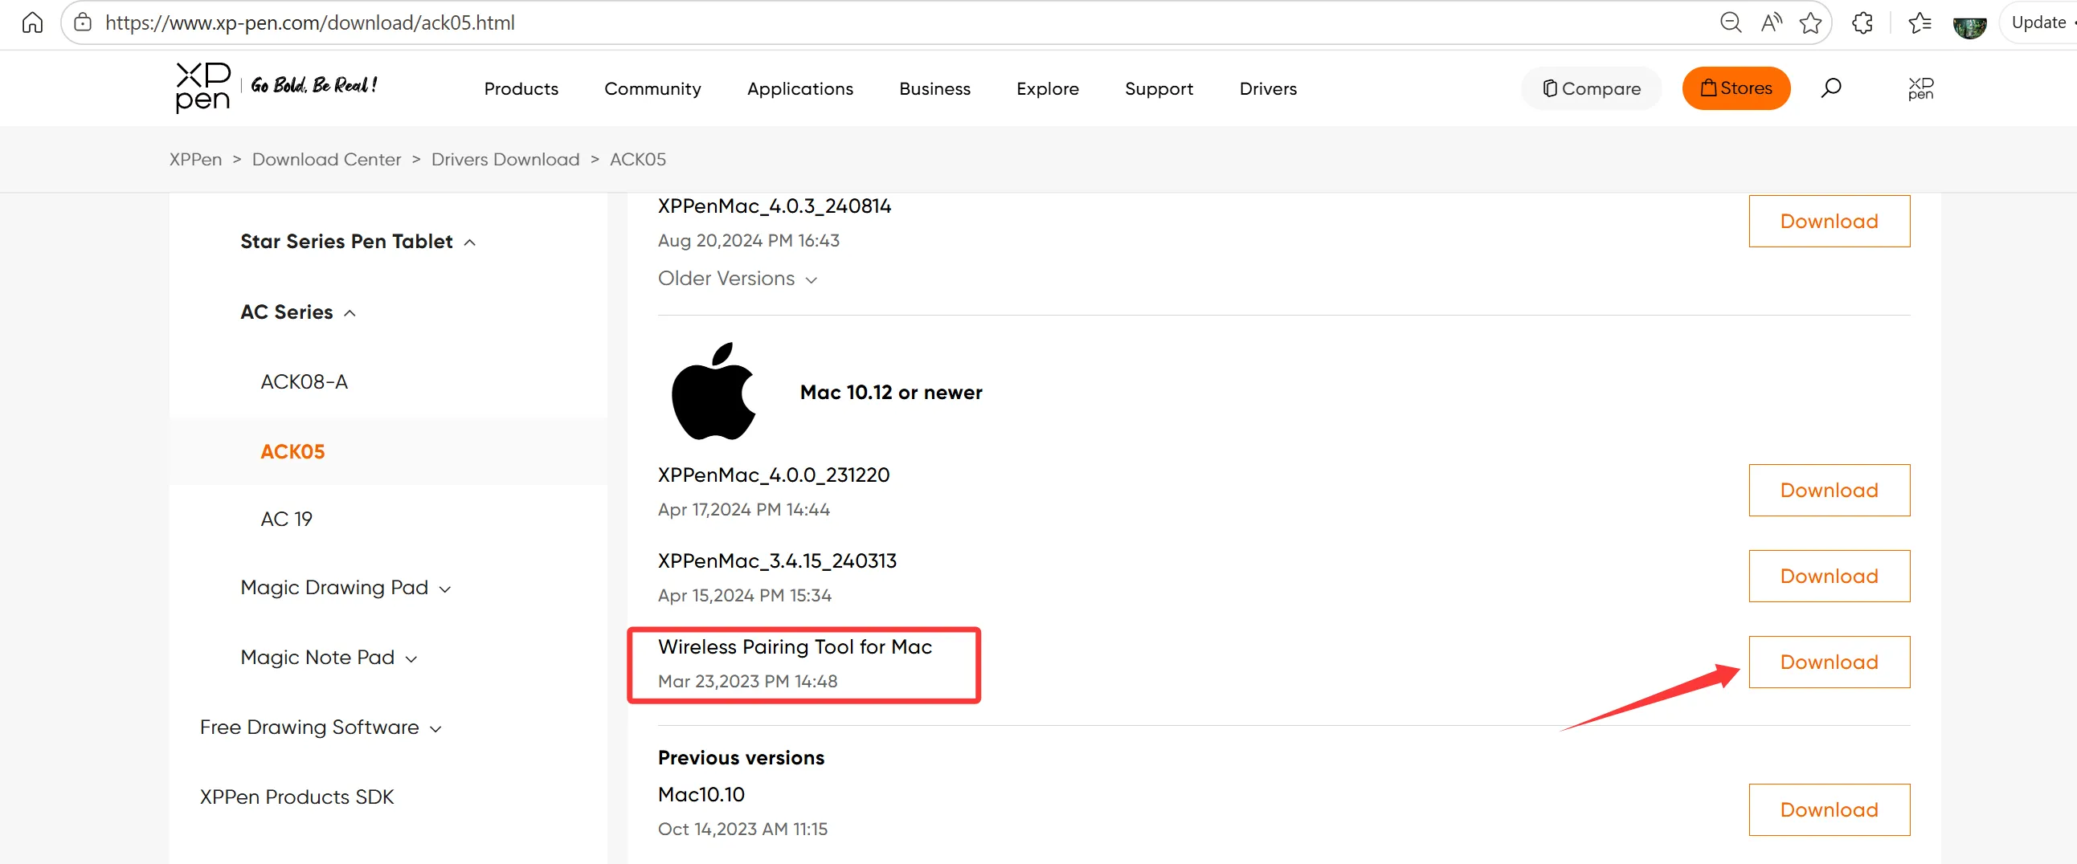Screen dimensions: 2077x864
Task: Open the Drivers menu
Action: point(1267,88)
